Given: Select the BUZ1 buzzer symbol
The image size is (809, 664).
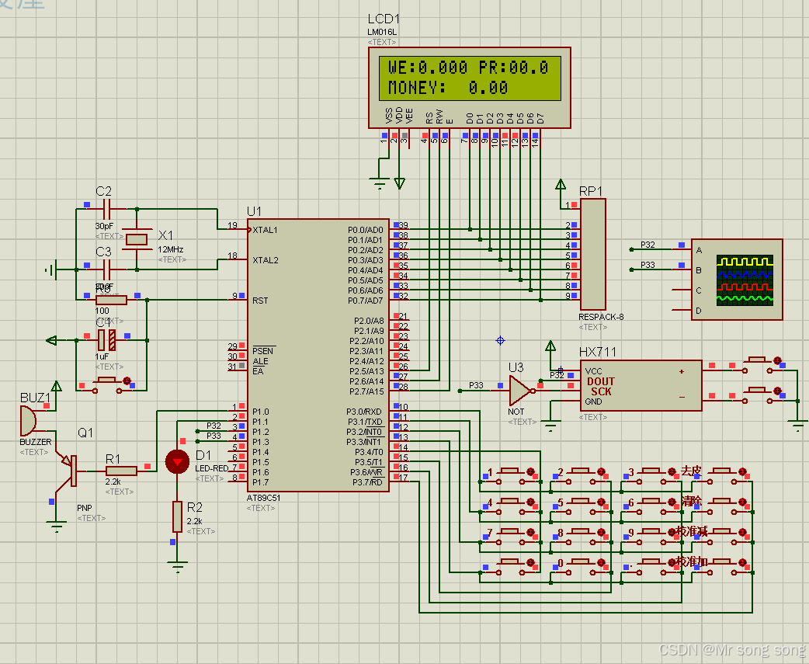Looking at the screenshot, I should tap(29, 420).
